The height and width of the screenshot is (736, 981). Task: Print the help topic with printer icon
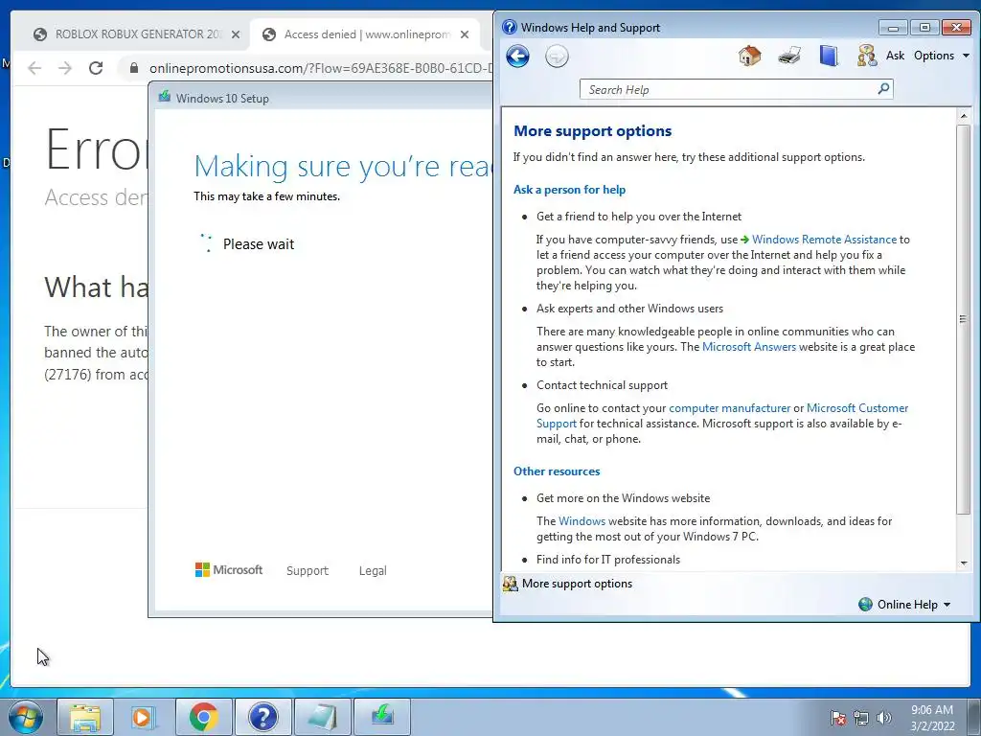(x=789, y=56)
